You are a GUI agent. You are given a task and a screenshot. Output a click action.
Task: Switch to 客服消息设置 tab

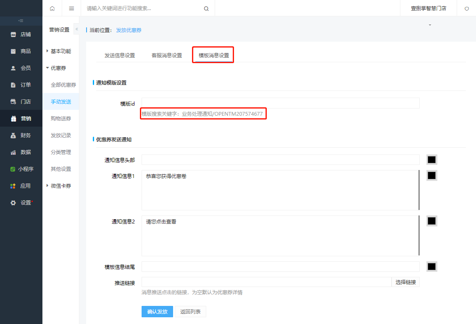pyautogui.click(x=167, y=55)
